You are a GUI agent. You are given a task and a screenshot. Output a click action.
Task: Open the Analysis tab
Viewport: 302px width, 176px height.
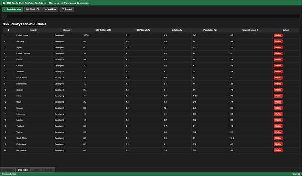49,170
